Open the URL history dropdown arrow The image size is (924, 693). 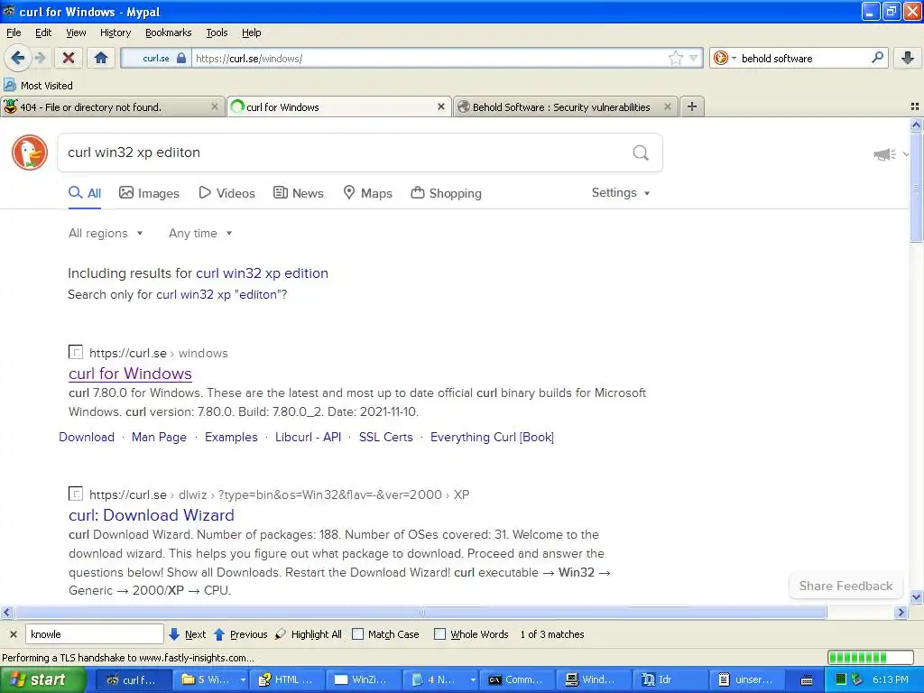[694, 58]
